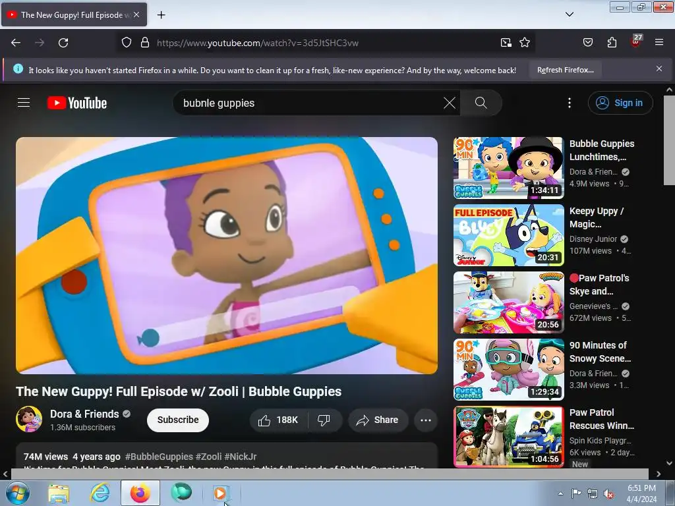Click Spin Kids Playgr… channel name
The height and width of the screenshot is (506, 675).
tap(600, 440)
